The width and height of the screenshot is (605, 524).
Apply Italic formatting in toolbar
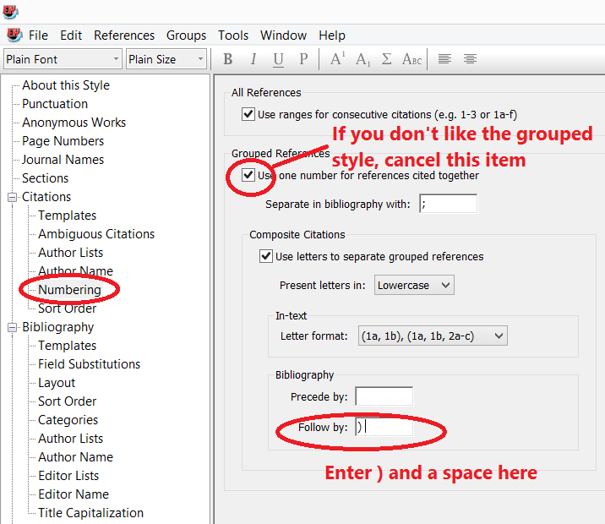point(253,59)
